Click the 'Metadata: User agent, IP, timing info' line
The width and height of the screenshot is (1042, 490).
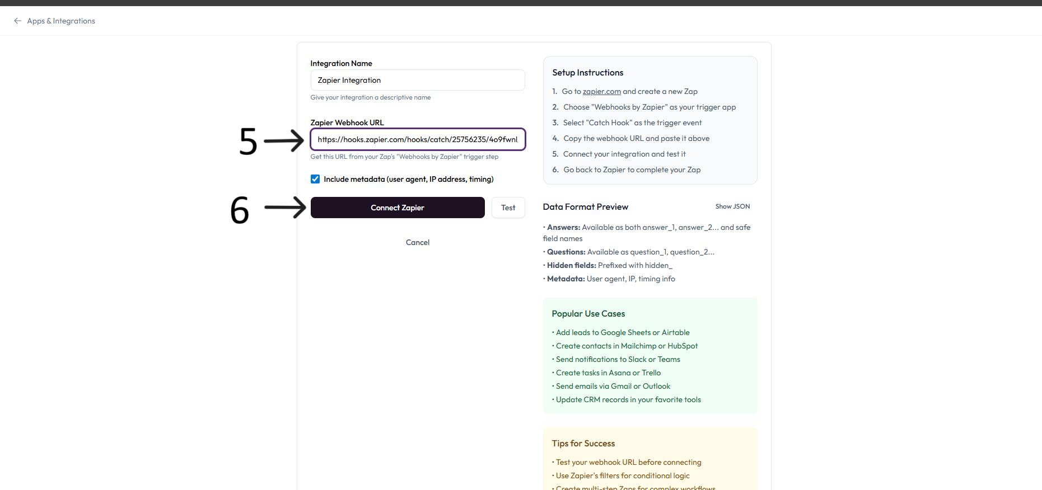click(x=609, y=279)
